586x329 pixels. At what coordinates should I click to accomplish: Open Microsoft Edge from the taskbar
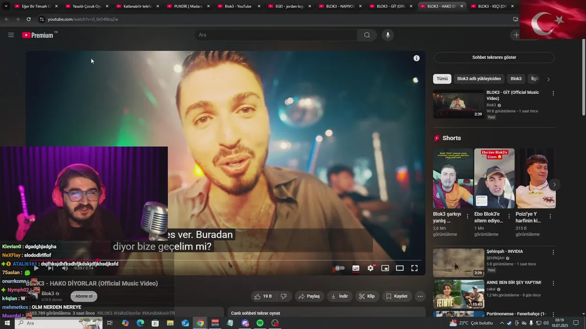(x=140, y=323)
